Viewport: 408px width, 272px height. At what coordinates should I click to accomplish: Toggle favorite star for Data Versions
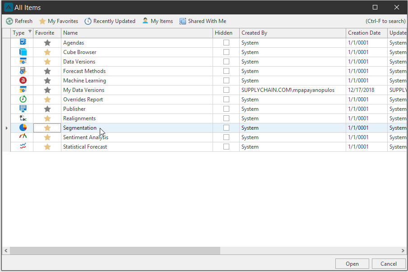pos(47,62)
